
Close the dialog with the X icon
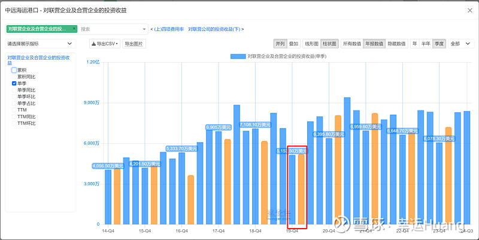[x=470, y=10]
